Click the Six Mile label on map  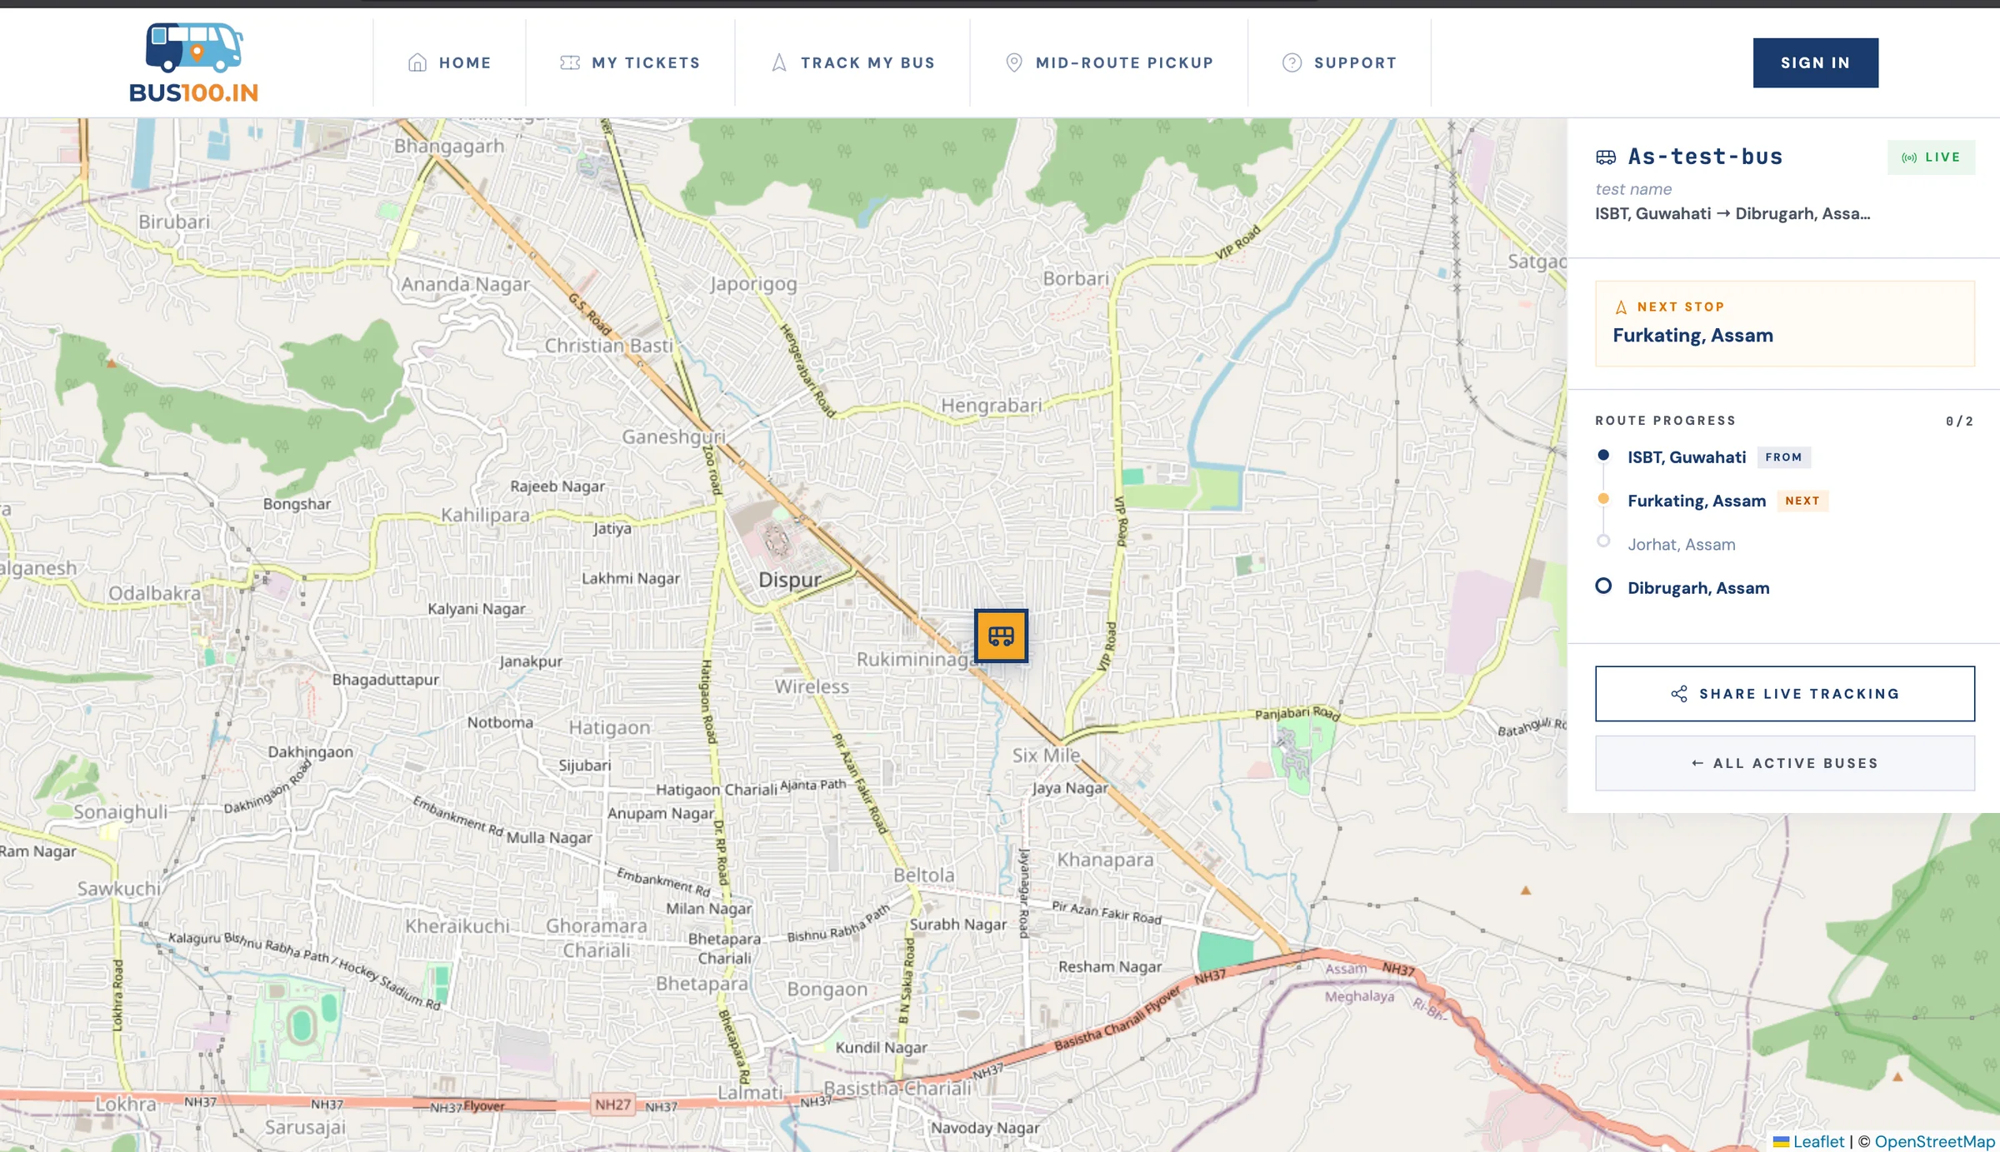(x=1046, y=756)
